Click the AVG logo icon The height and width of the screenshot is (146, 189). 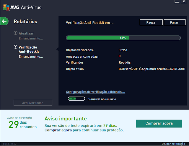6,7
